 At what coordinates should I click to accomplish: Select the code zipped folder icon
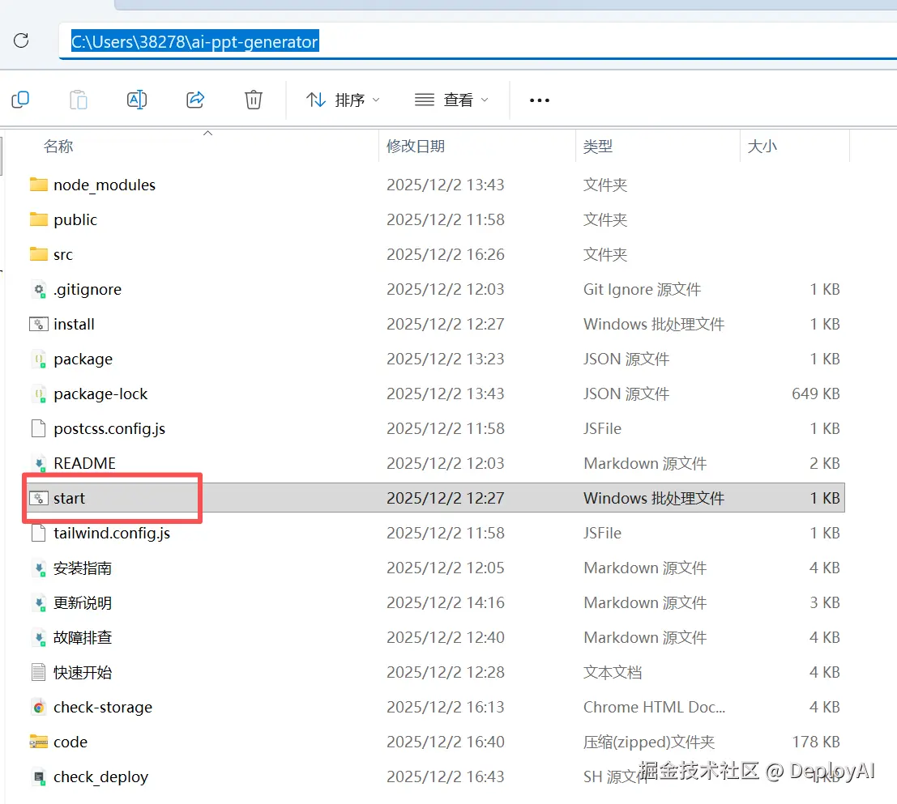38,742
